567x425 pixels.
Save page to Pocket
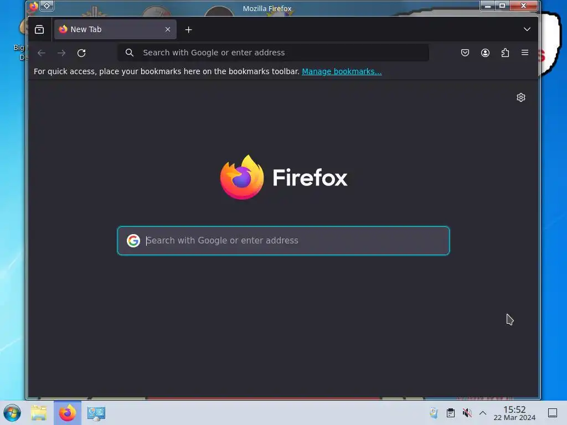(x=465, y=53)
